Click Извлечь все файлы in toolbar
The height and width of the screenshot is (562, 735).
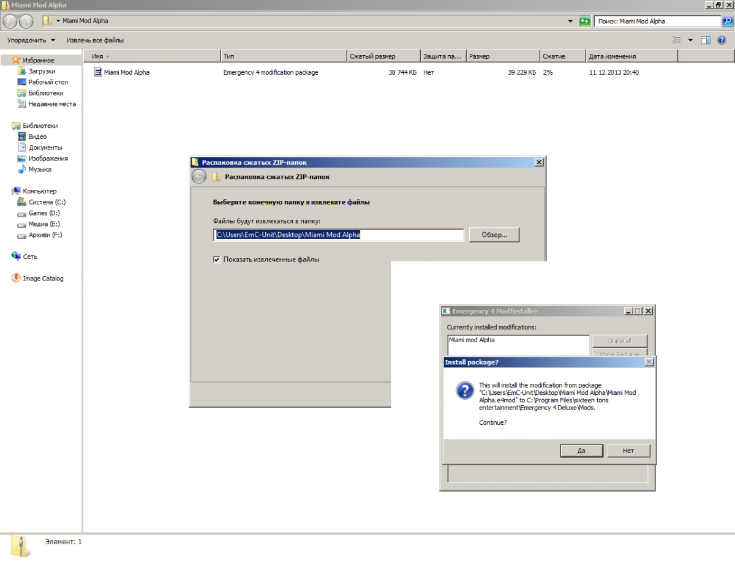coord(95,40)
